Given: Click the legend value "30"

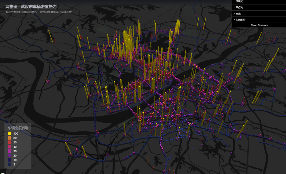Looking at the screenshot, I should click(x=15, y=151).
